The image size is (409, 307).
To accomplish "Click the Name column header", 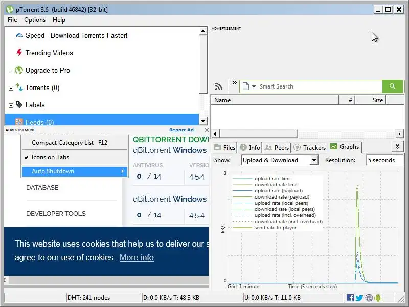I will point(275,100).
